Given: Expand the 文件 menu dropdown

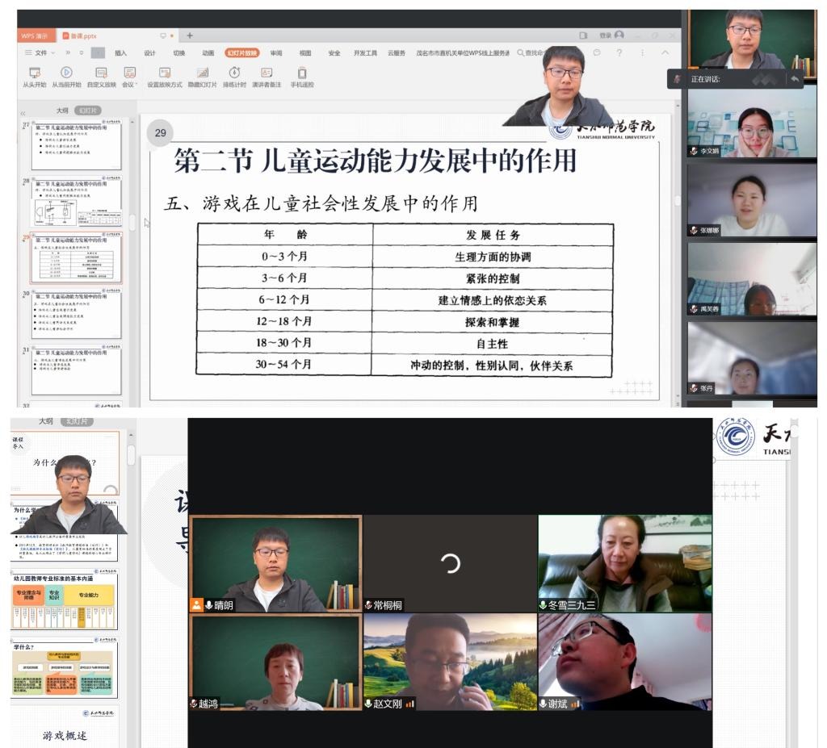Looking at the screenshot, I should [40, 52].
